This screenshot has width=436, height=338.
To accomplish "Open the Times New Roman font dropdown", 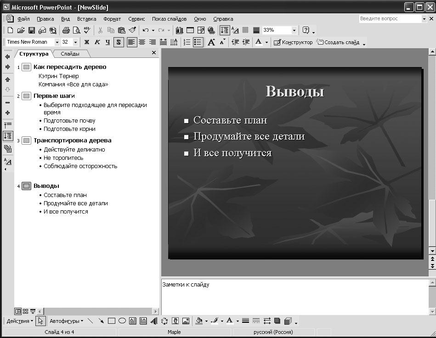I will [x=57, y=42].
